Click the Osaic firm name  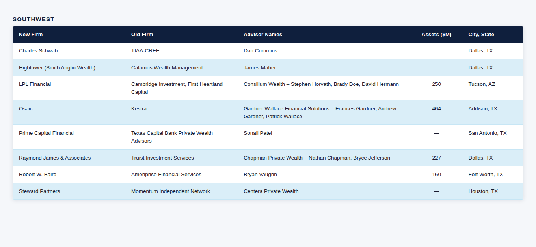pos(26,109)
